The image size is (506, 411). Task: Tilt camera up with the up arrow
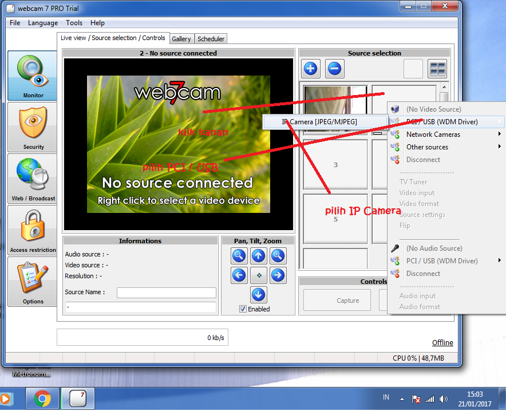point(259,256)
